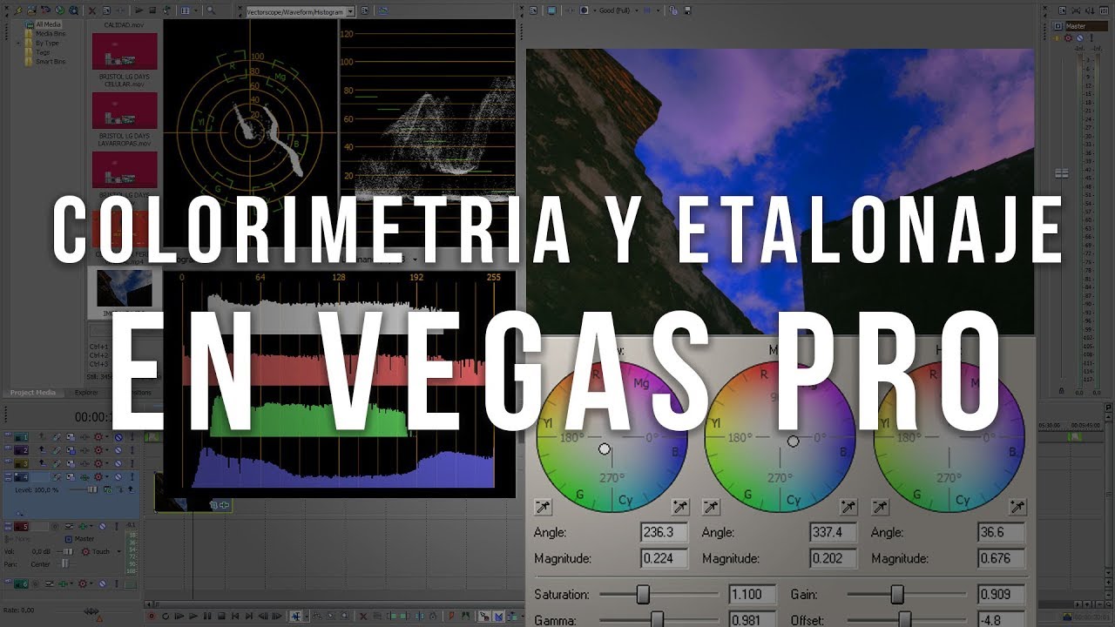Click Play in the timeline transport bar
Viewport: 1115px width, 627px height.
193,617
